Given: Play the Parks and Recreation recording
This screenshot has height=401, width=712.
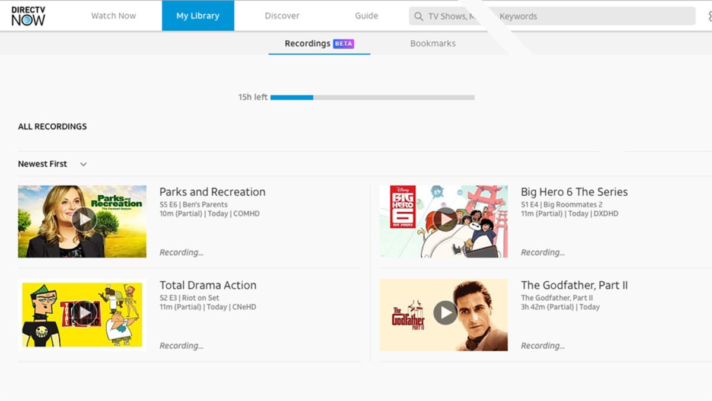Looking at the screenshot, I should [x=84, y=219].
